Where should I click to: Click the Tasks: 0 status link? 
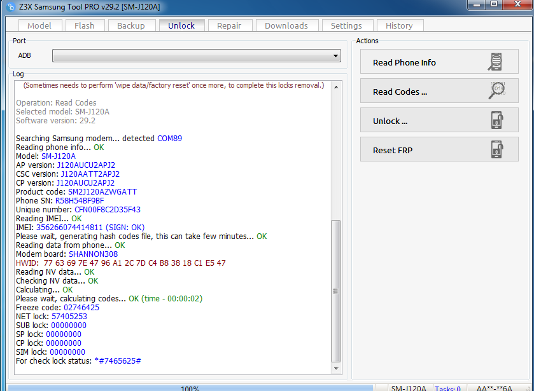click(x=447, y=388)
